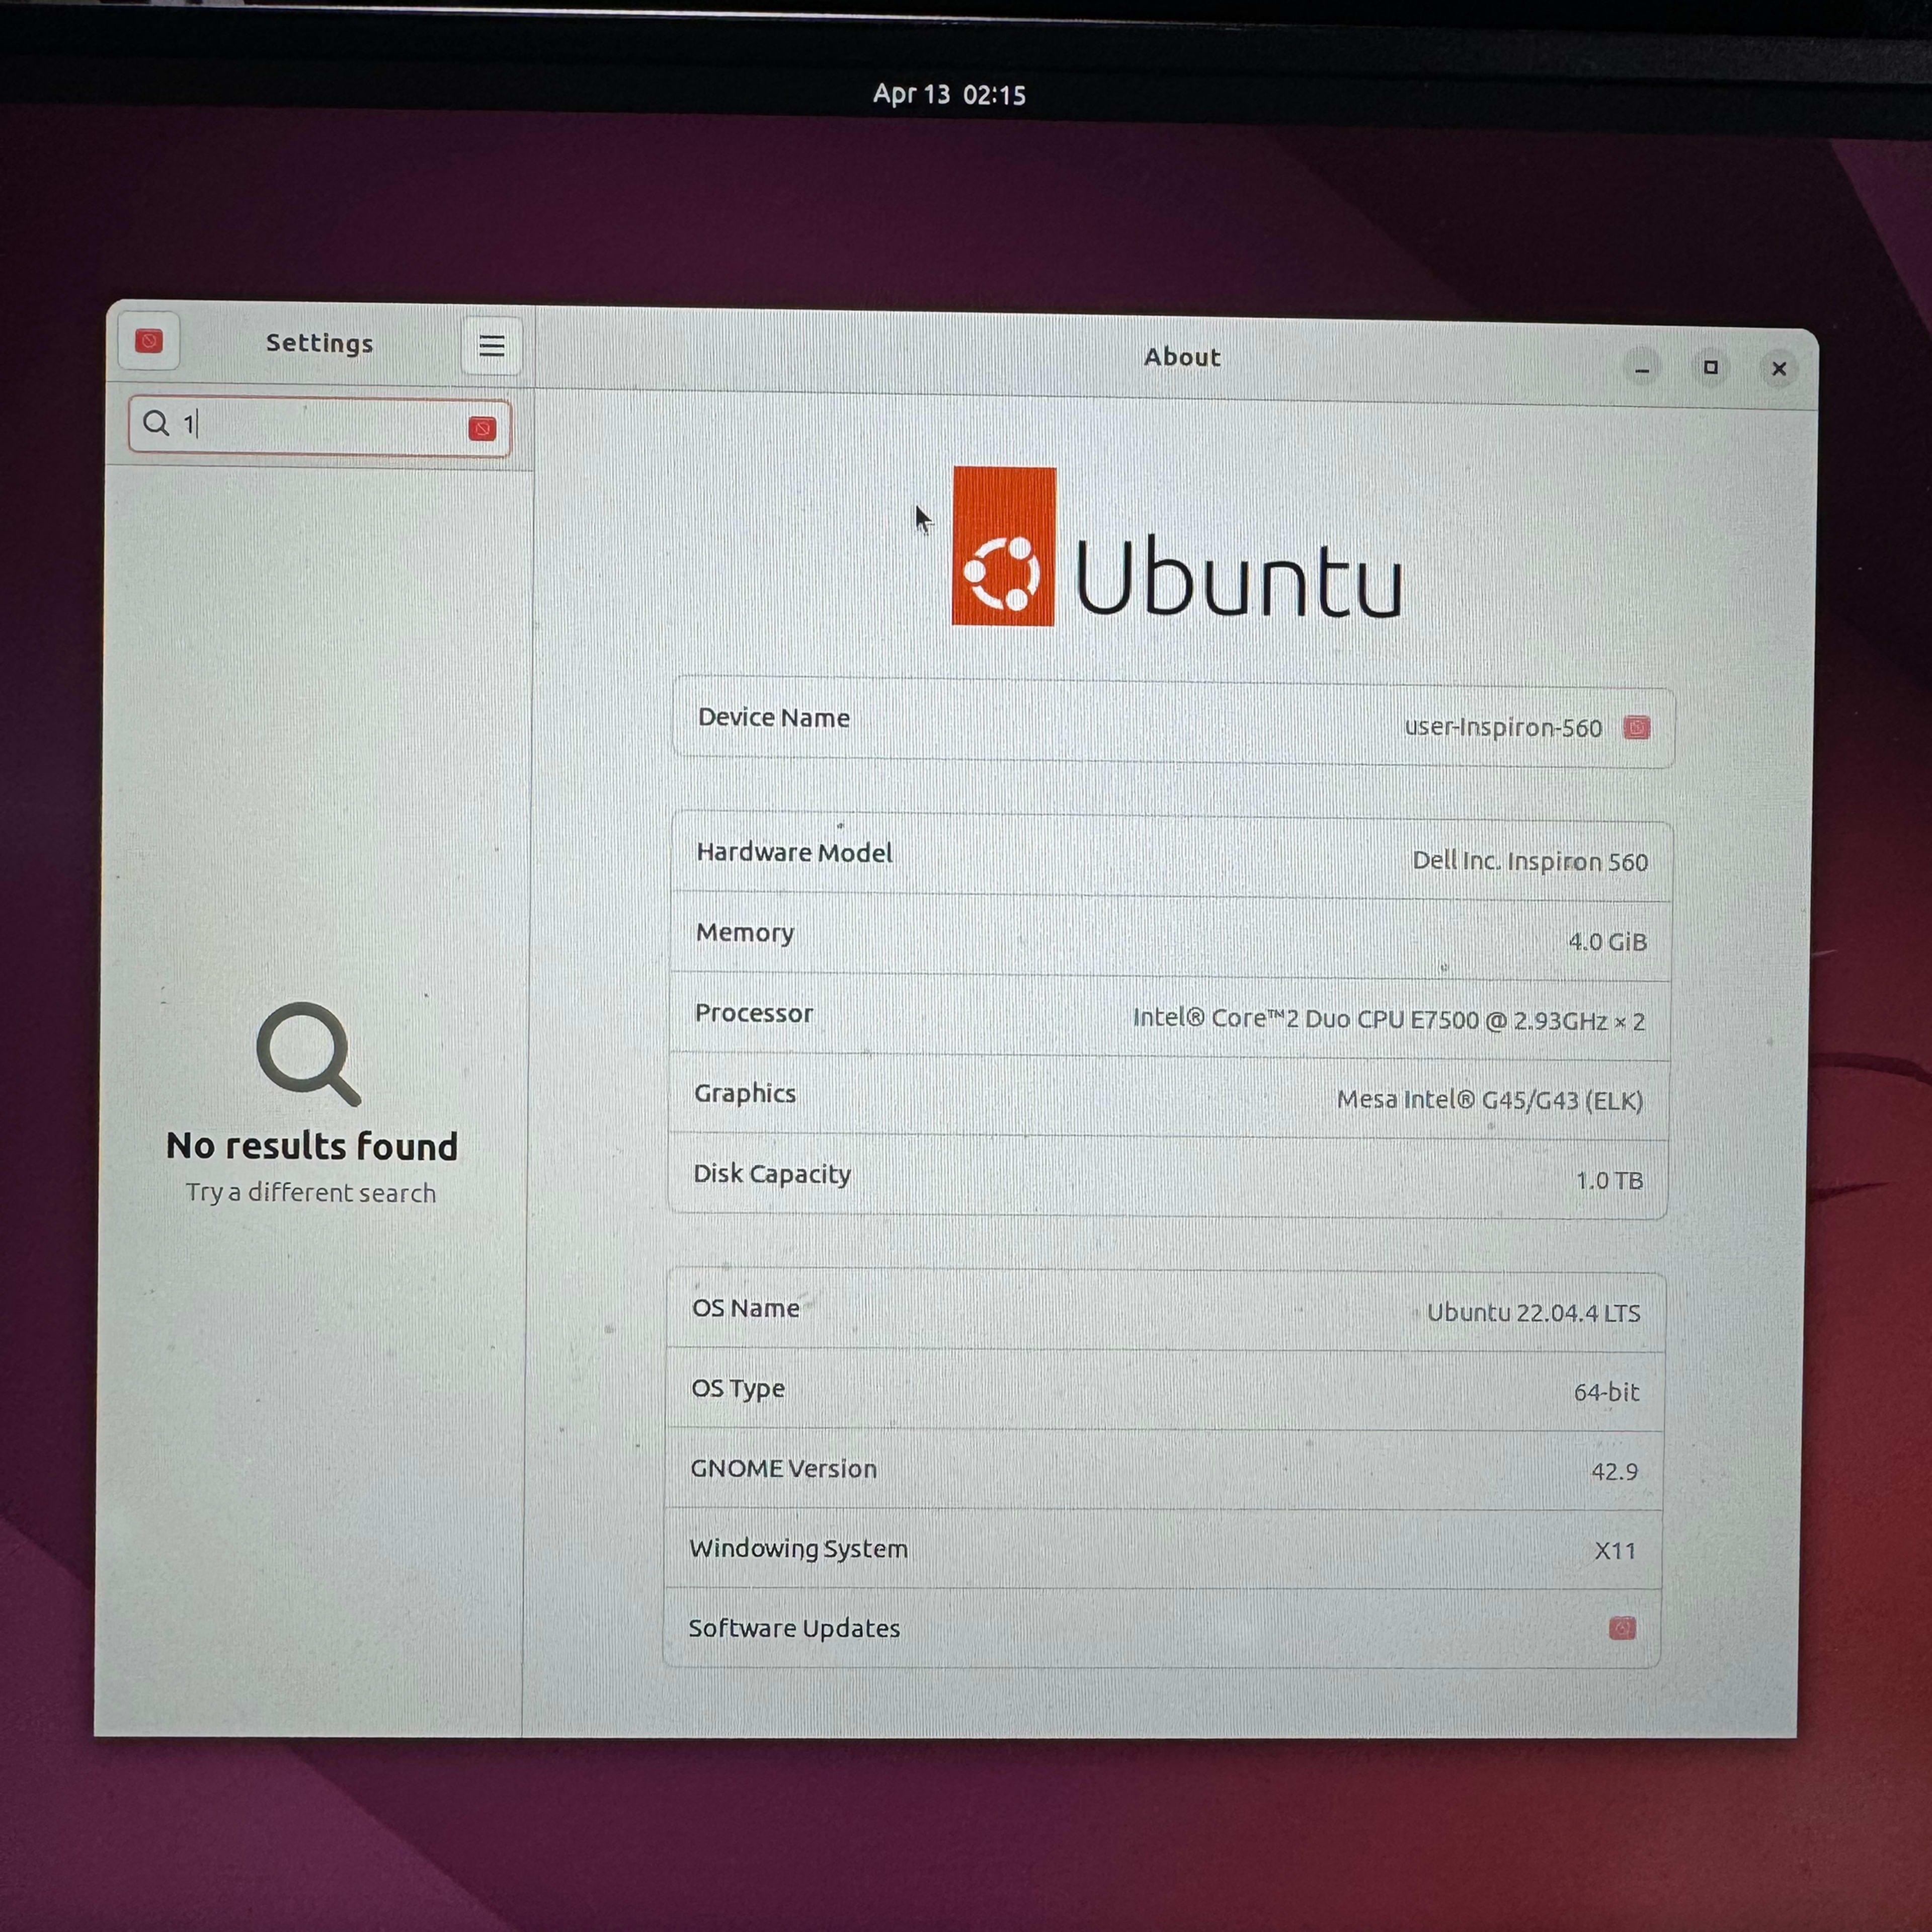The height and width of the screenshot is (1932, 1932).
Task: Click the Settings title in sidebar header
Action: point(319,343)
